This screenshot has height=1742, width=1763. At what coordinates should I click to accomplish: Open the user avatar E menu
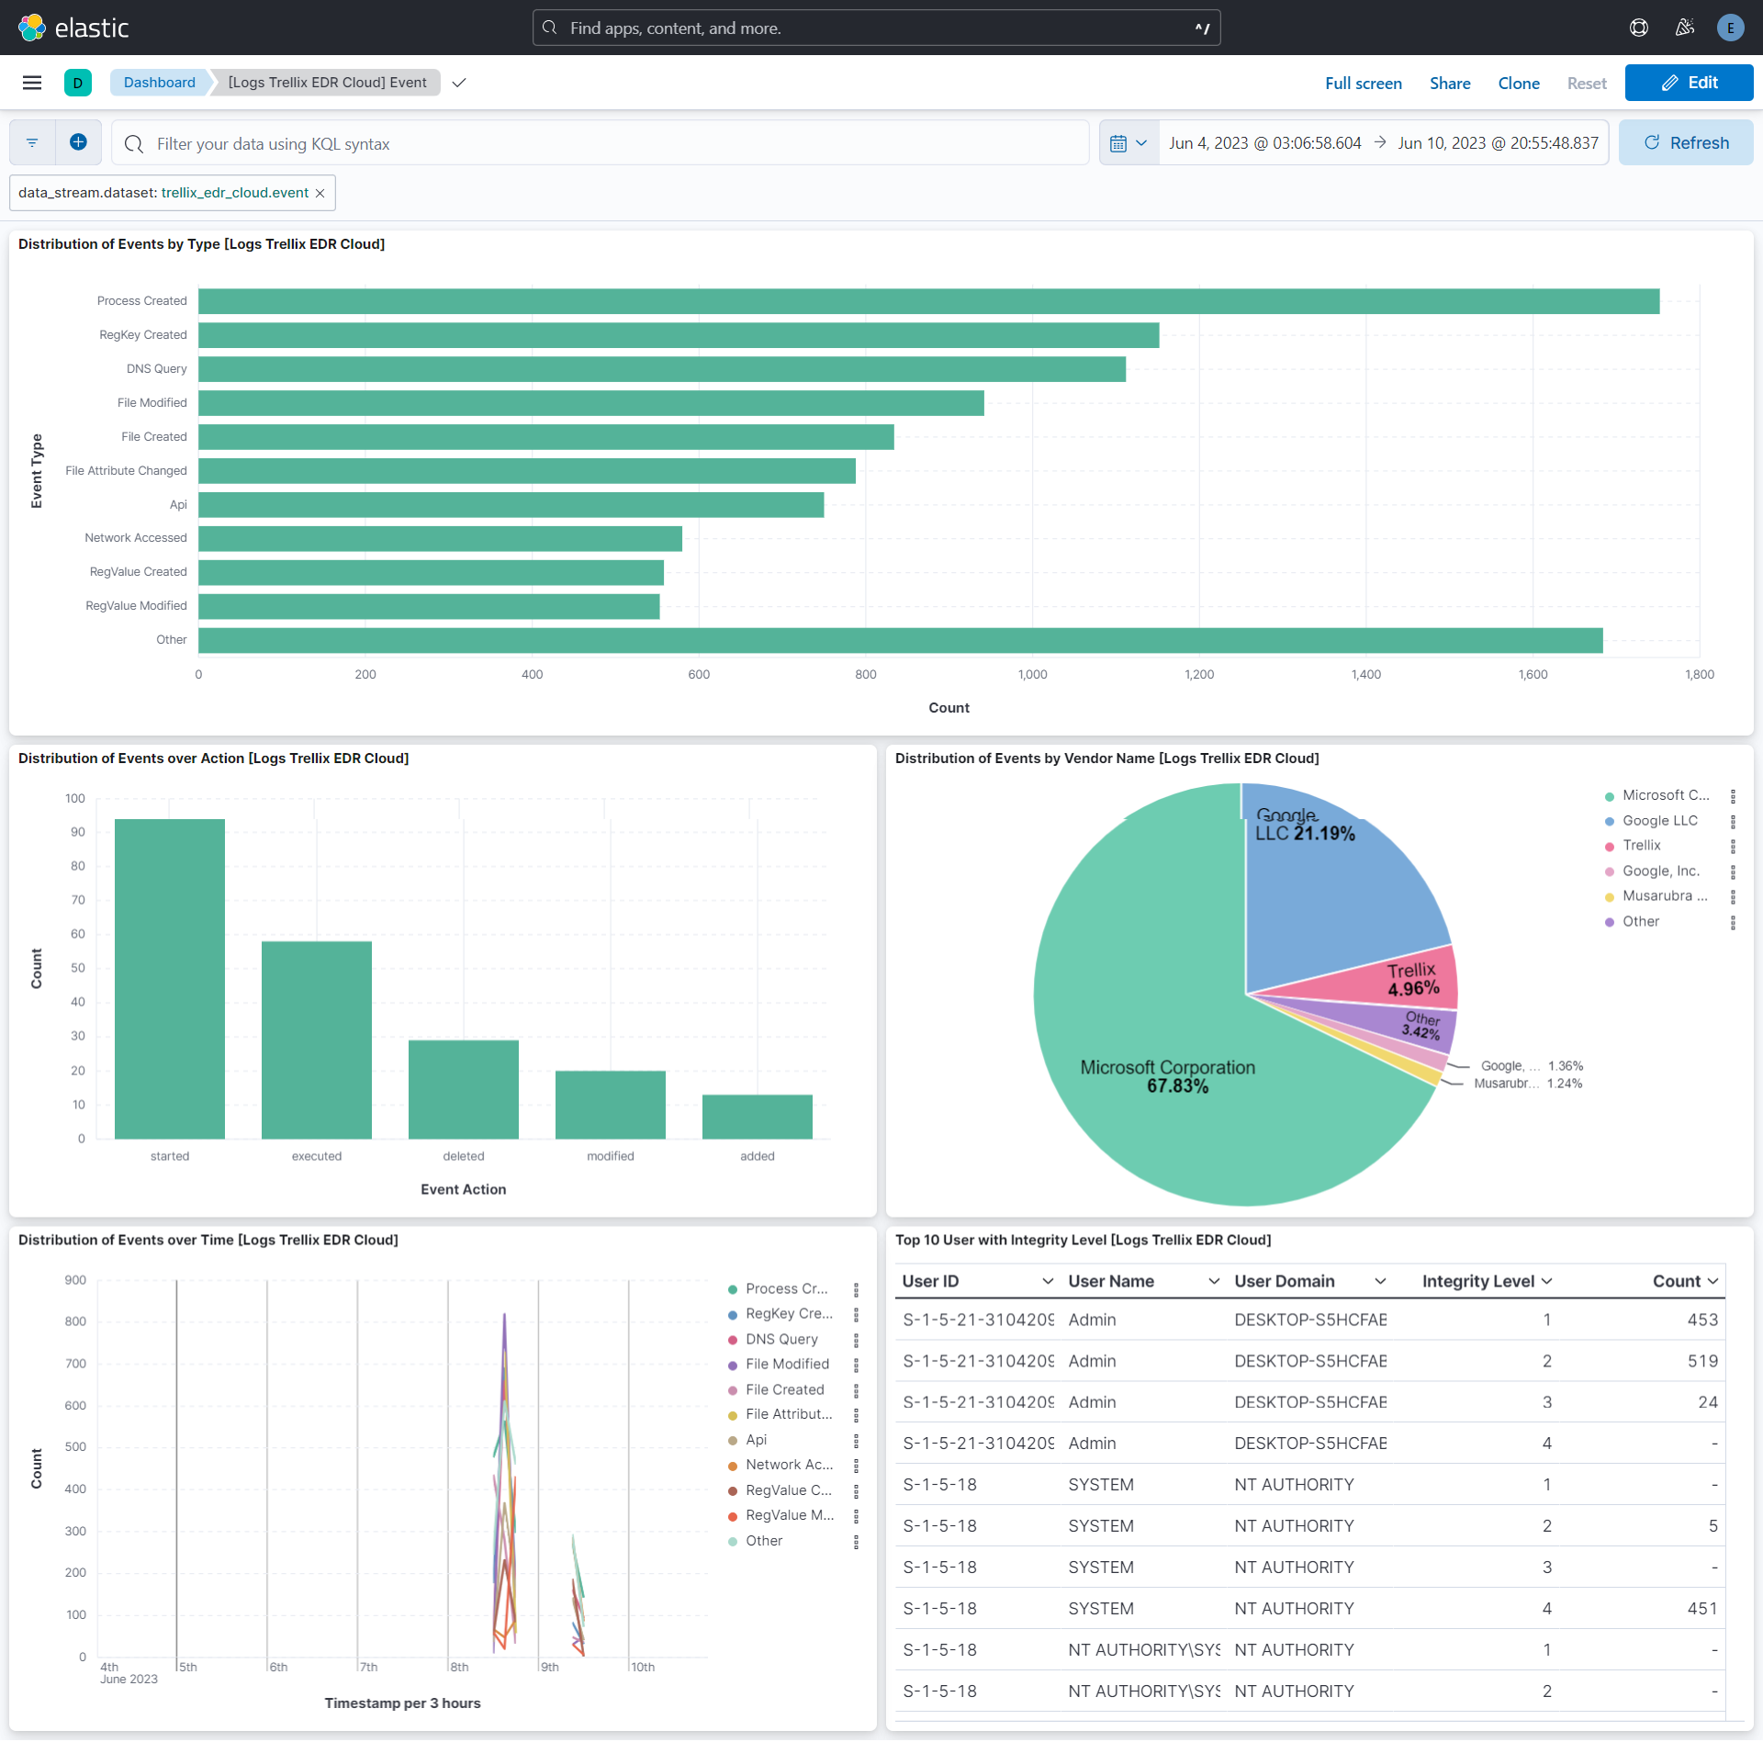tap(1731, 28)
